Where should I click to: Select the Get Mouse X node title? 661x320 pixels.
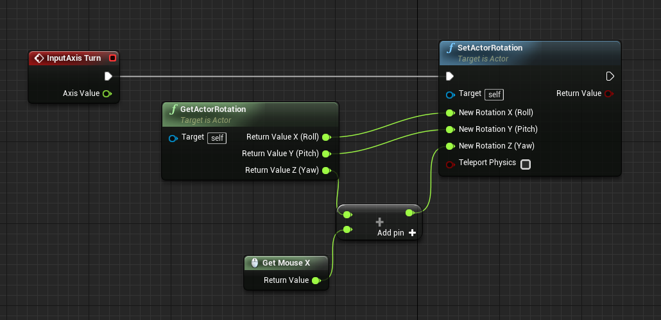tap(286, 263)
